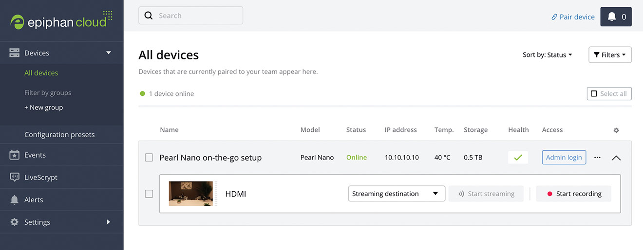Screen dimensions: 643x250
Task: Click the 1 device online indicator
Action: (167, 94)
